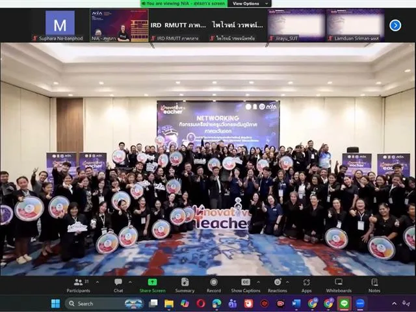Select Lamduan Sriman participant tile
Image resolution: width=416 pixels, height=312 pixels.
tap(356, 25)
